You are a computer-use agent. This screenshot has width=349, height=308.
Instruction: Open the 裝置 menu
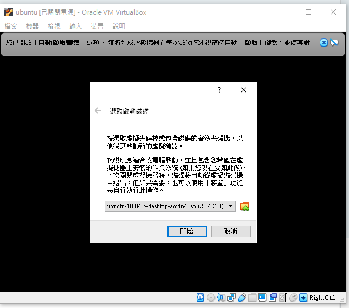click(x=97, y=27)
